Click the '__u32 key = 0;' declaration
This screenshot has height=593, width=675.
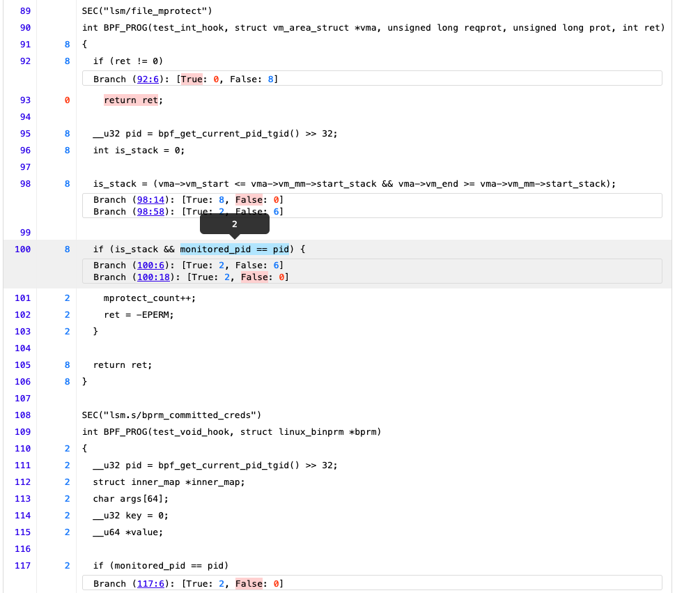pos(131,516)
